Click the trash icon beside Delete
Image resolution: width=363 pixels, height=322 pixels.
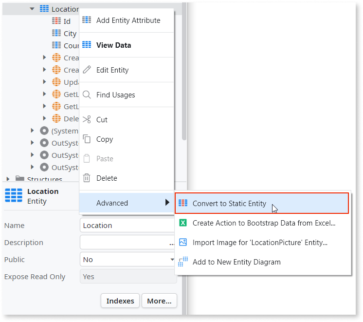click(87, 178)
